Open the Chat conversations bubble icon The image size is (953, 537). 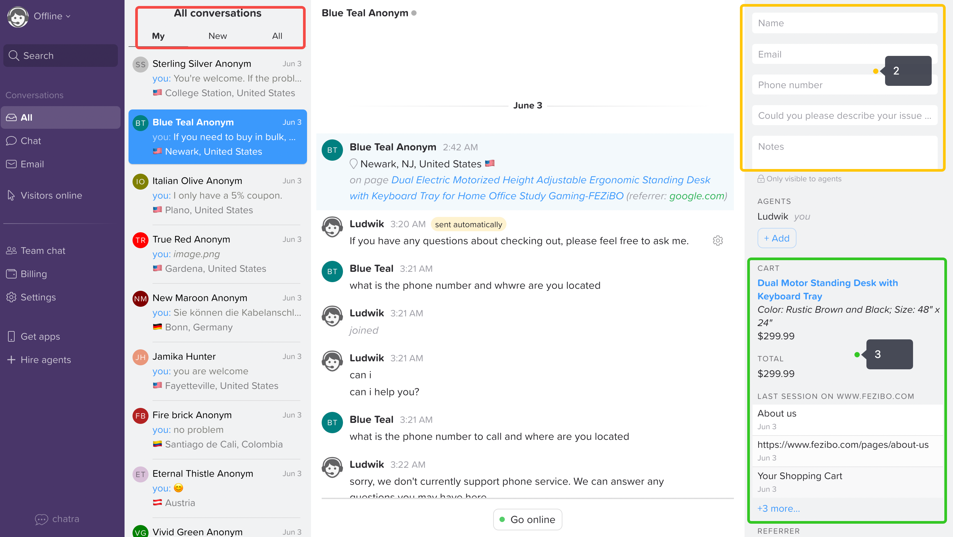click(11, 141)
